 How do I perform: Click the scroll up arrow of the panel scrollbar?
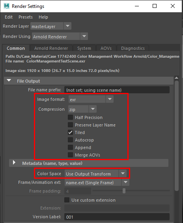tap(176, 78)
